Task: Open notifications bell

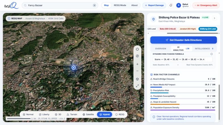Action: (x=171, y=6)
